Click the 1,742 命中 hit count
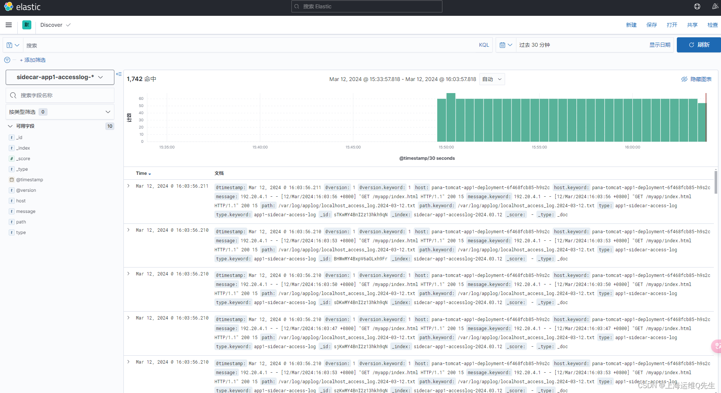This screenshot has height=393, width=721. [142, 79]
